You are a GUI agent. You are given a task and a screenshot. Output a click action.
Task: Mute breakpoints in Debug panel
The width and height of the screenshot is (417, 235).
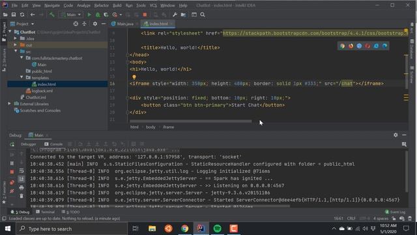[x=12, y=191]
